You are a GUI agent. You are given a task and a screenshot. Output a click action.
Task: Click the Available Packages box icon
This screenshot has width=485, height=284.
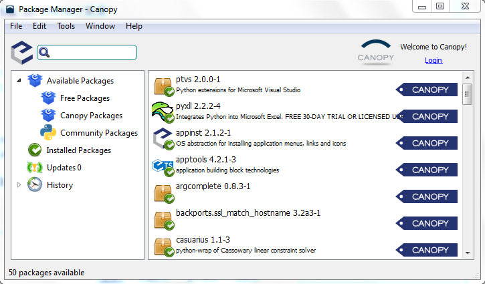pos(35,81)
